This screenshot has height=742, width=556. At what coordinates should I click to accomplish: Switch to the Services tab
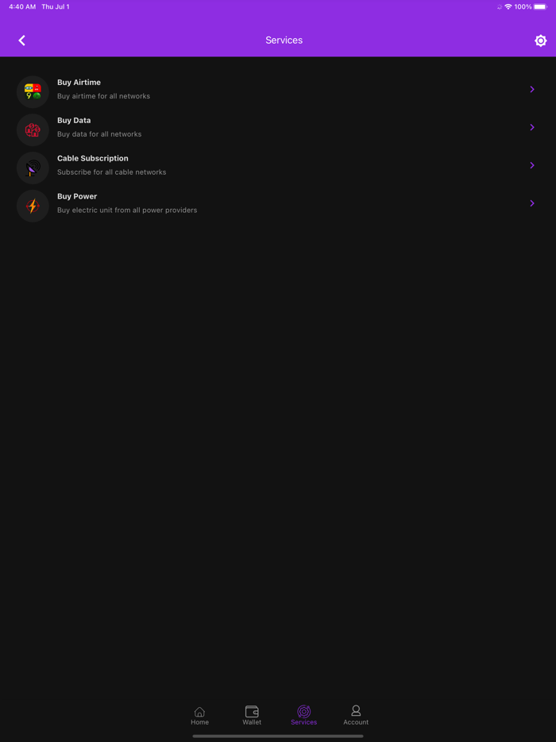[303, 715]
